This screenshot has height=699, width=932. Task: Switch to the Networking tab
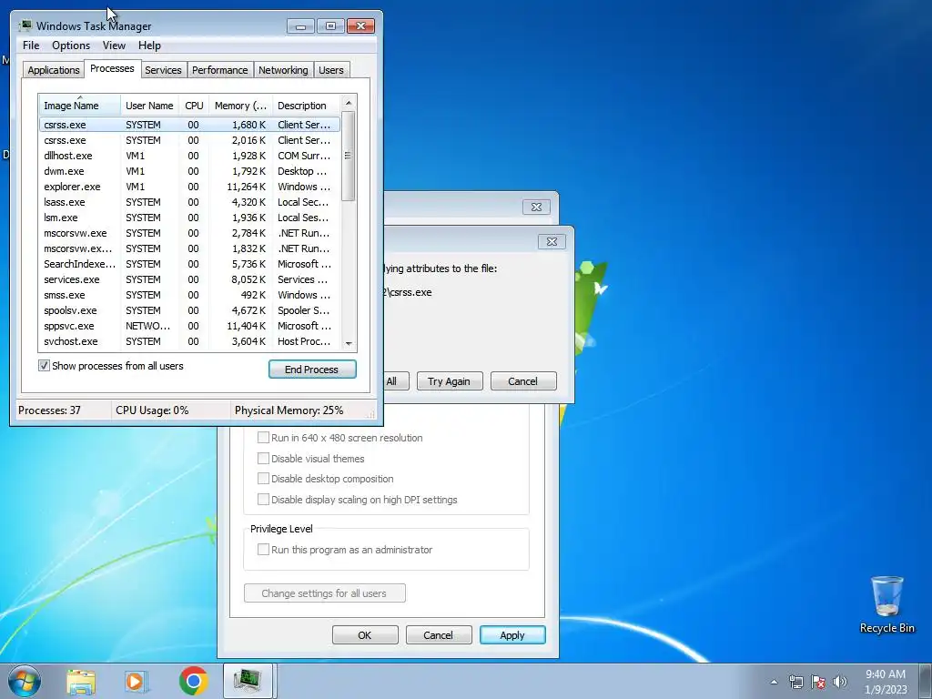point(283,70)
